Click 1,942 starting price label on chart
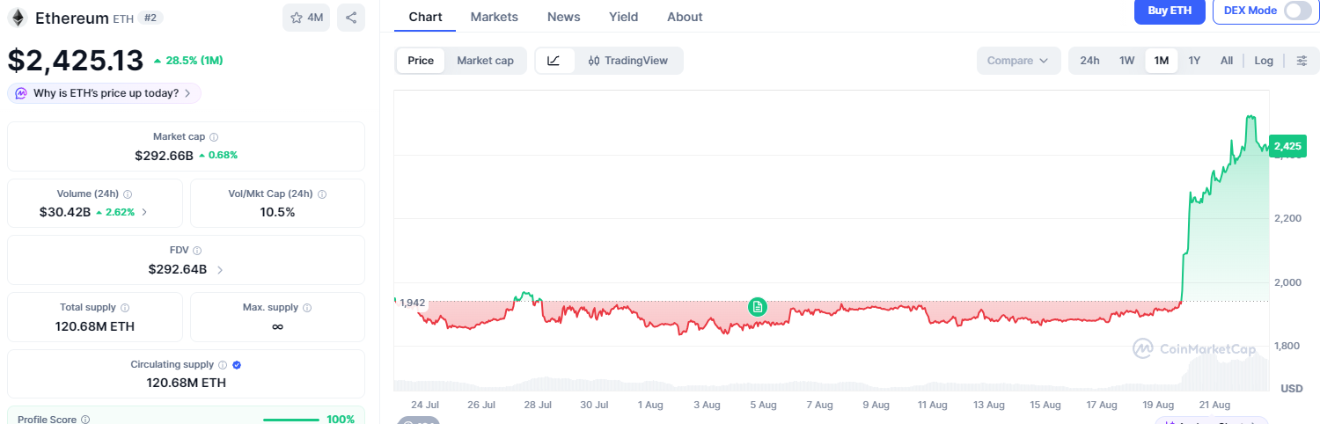The height and width of the screenshot is (424, 1320). [x=412, y=303]
